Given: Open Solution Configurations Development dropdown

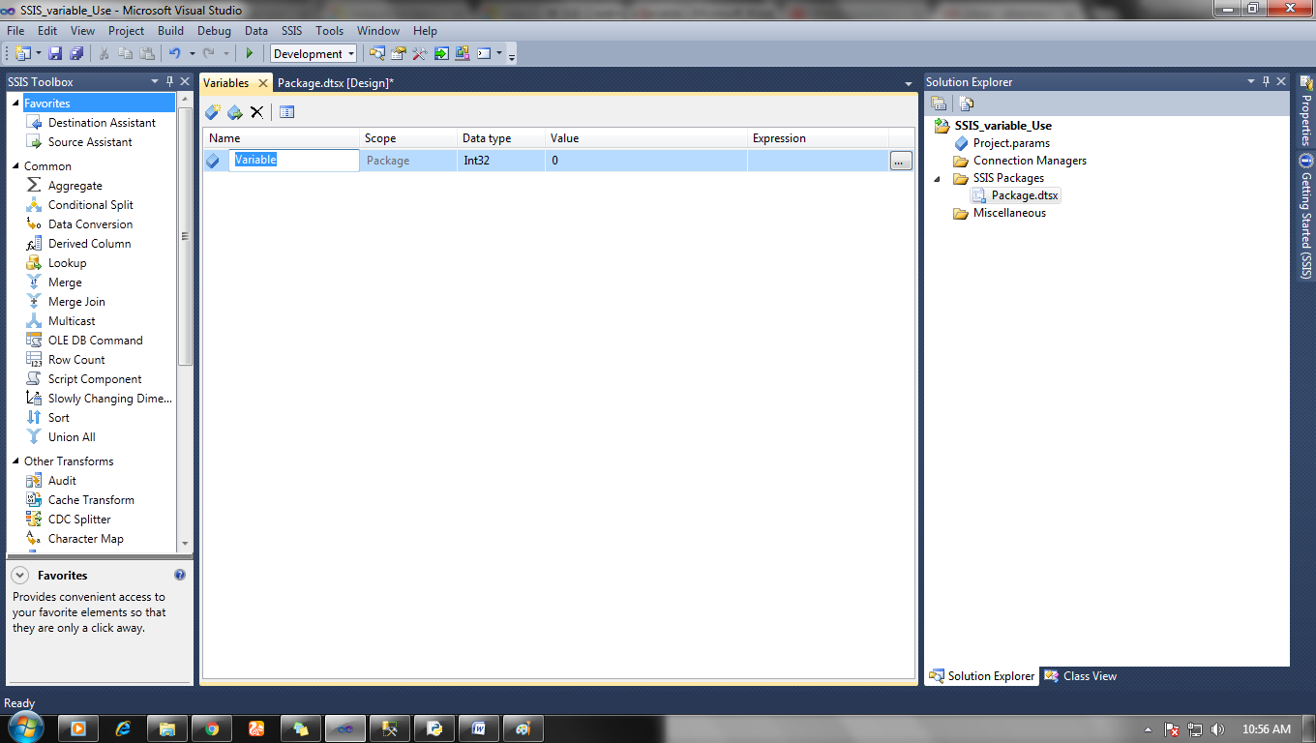Looking at the screenshot, I should coord(350,54).
